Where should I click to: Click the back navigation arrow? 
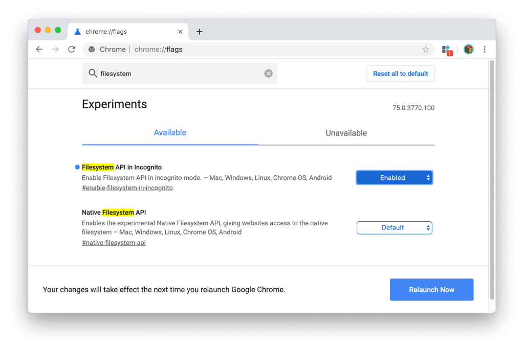39,50
